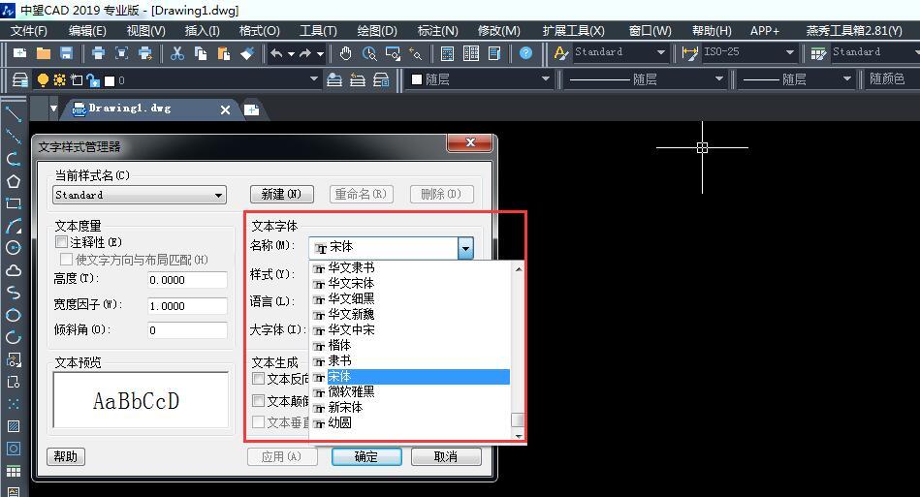Toggle layer 0 lock padlock icon
The image size is (920, 497).
93,80
